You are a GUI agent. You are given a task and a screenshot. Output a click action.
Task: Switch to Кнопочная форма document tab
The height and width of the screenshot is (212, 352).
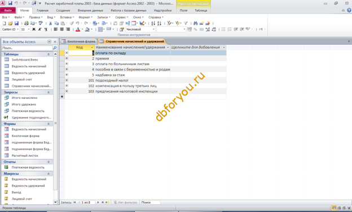78,42
